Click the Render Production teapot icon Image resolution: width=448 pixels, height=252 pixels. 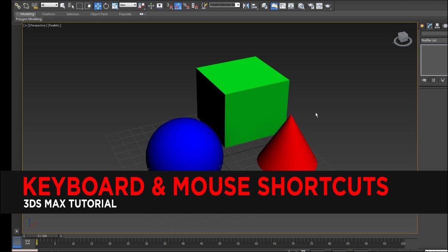[327, 6]
